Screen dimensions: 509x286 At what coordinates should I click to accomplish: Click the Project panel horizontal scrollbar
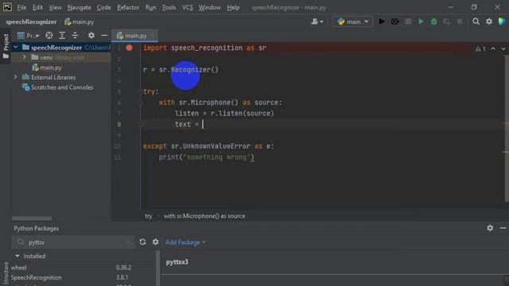click(x=32, y=218)
